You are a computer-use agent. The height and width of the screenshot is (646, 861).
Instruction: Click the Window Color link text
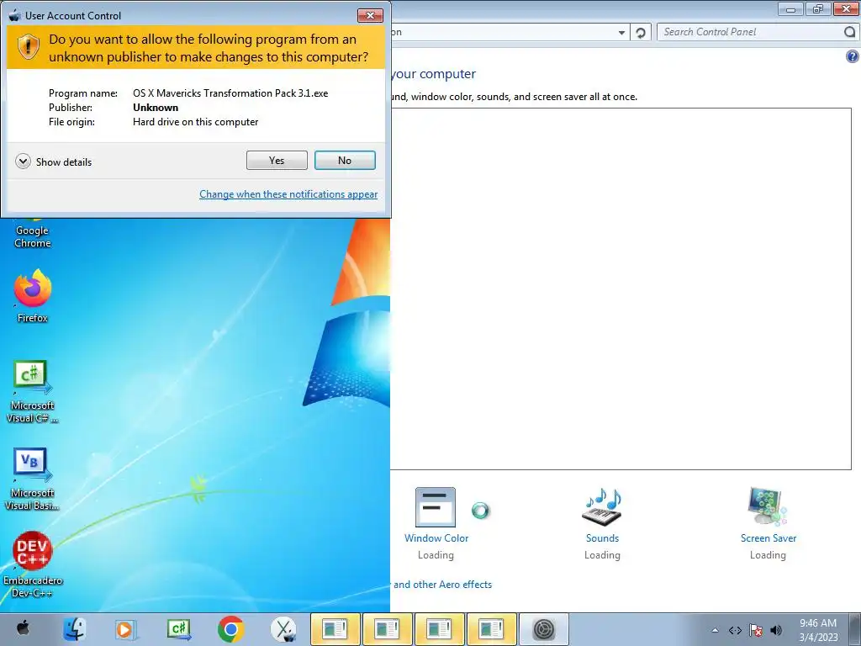coord(436,538)
